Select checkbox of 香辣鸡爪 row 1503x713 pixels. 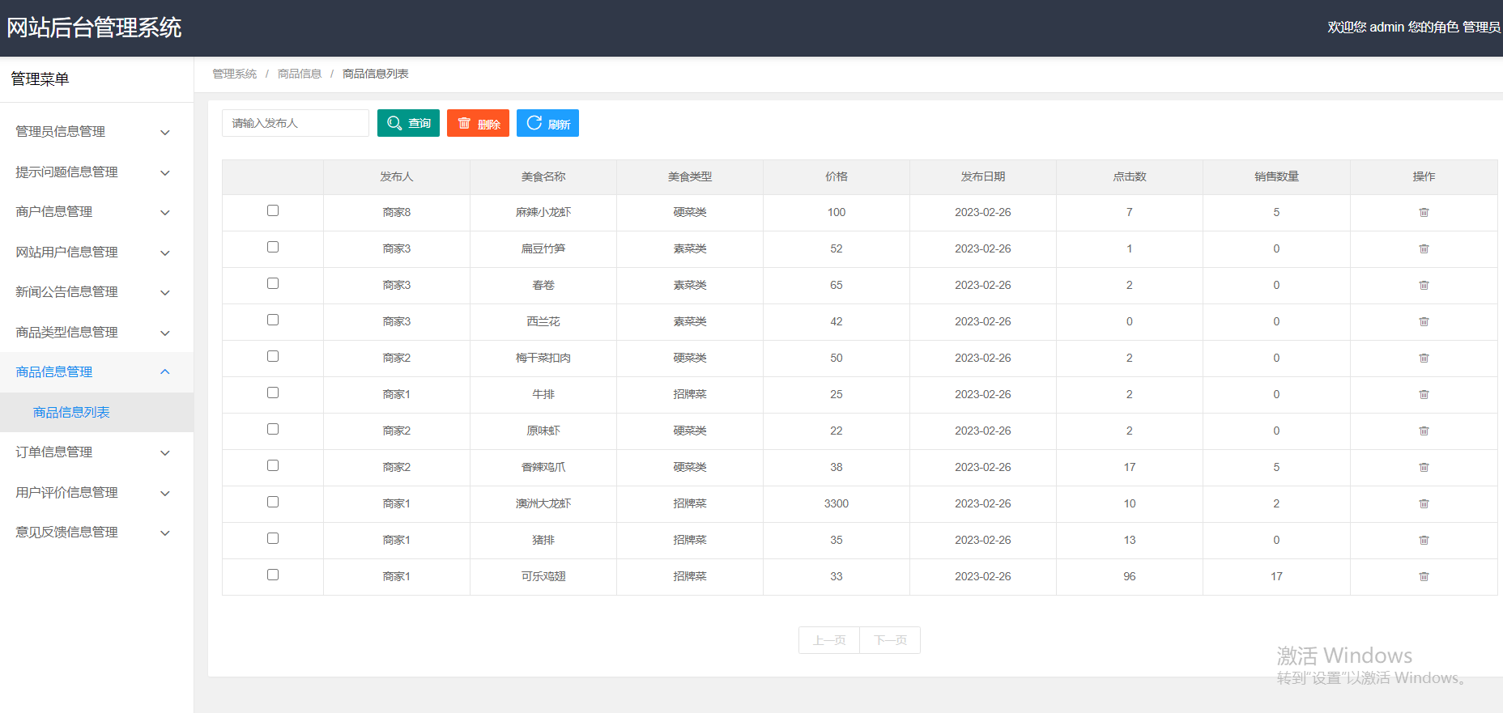(x=273, y=465)
